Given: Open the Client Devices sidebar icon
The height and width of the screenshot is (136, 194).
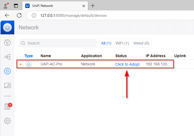Looking at the screenshot, I should pyautogui.click(x=7, y=86).
